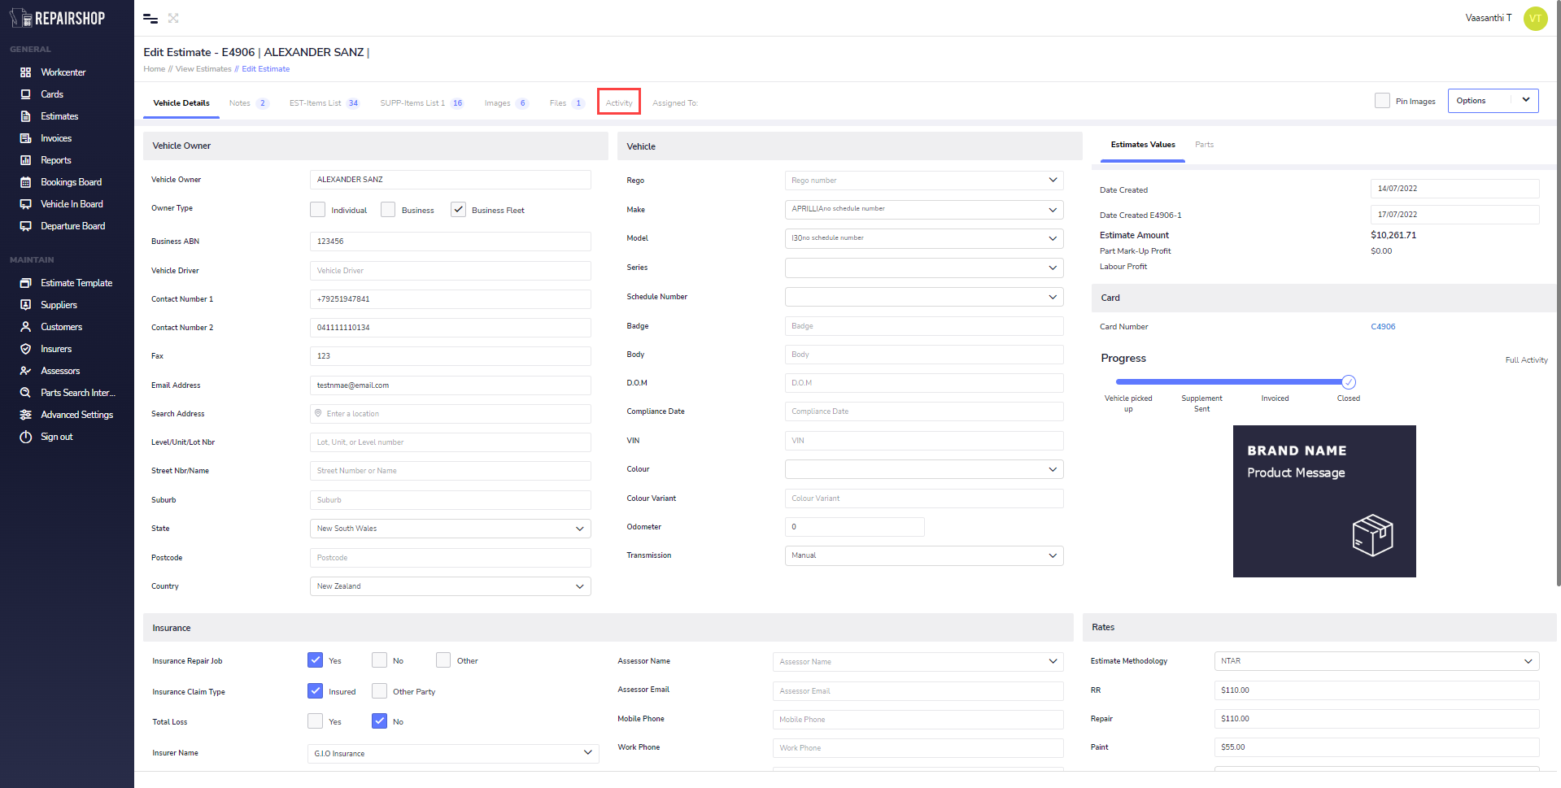Open the Departure Board icon
1561x788 pixels.
click(x=25, y=226)
